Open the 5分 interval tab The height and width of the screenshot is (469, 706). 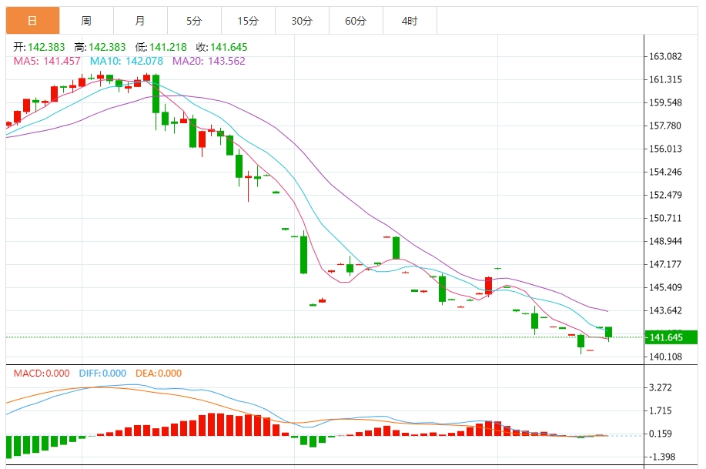pos(194,21)
